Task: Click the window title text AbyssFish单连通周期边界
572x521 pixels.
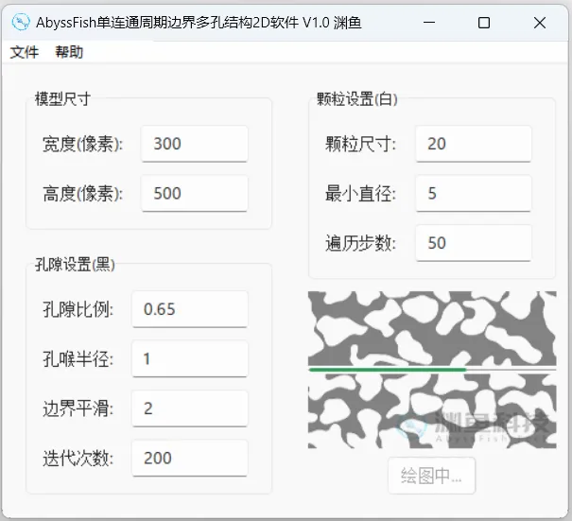Action: (115, 23)
